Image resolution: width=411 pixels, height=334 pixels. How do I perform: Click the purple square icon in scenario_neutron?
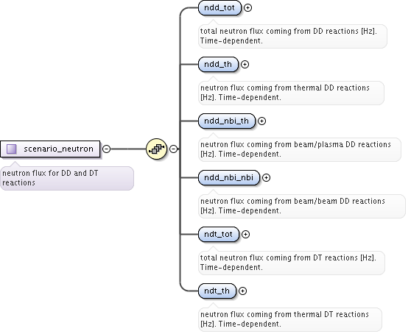pyautogui.click(x=12, y=149)
